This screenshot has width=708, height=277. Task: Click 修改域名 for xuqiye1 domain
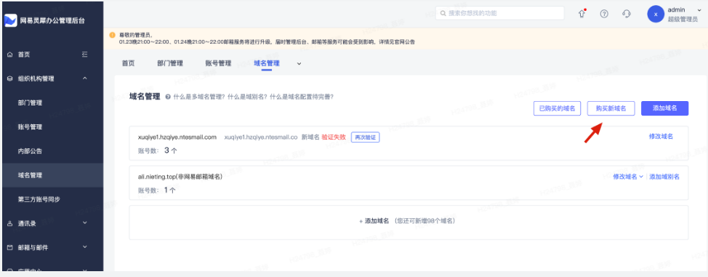pyautogui.click(x=661, y=137)
